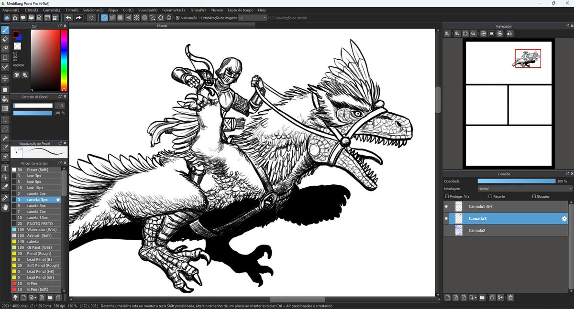This screenshot has width=574, height=309.
Task: Enable the Proteger Alfa checkbox
Action: point(447,196)
